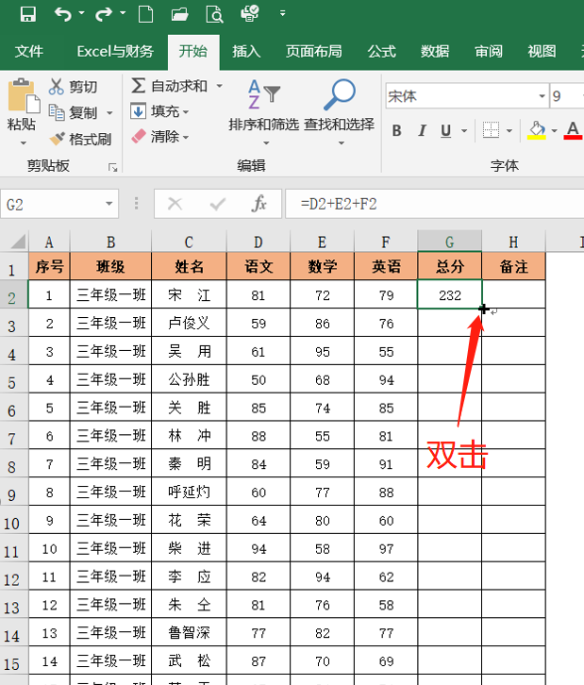The image size is (584, 685).
Task: Click the name cell 公孙胜
Action: (x=189, y=379)
